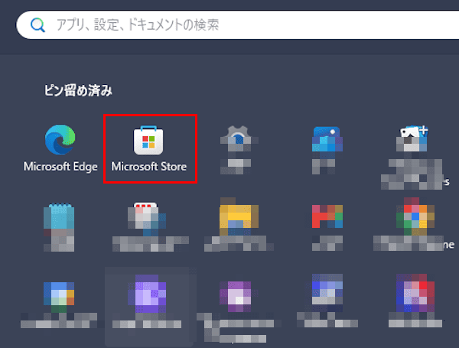
Task: Open the gear settings pinned app
Action: click(x=239, y=150)
